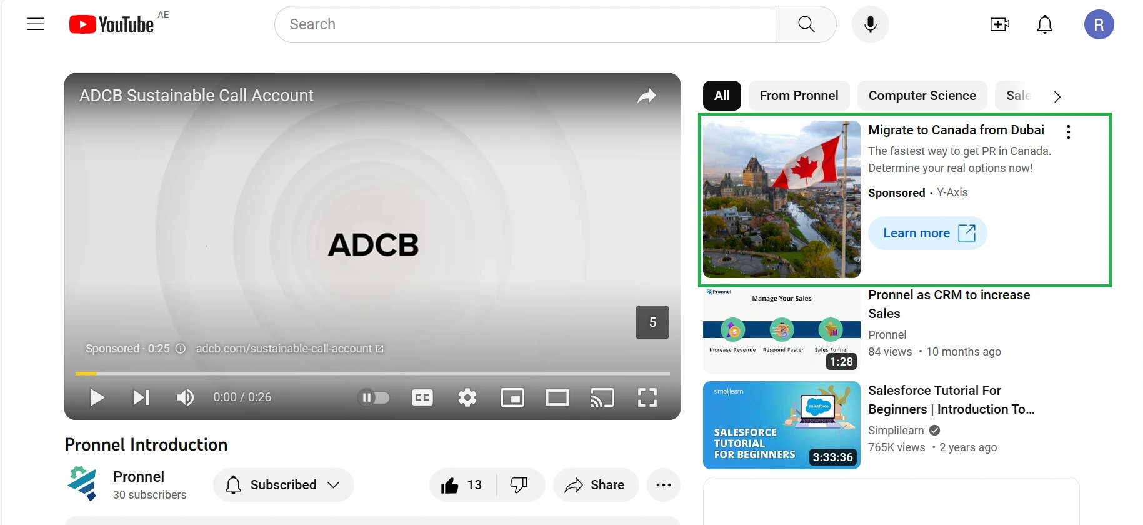Screen dimensions: 1143x525
Task: Select the Computer Science chip
Action: pos(922,96)
